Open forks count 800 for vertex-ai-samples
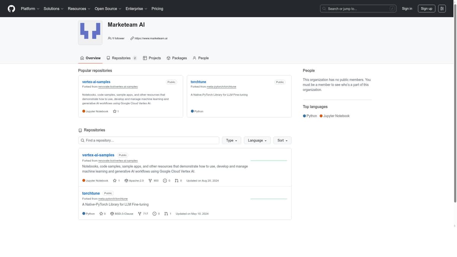 point(153,180)
